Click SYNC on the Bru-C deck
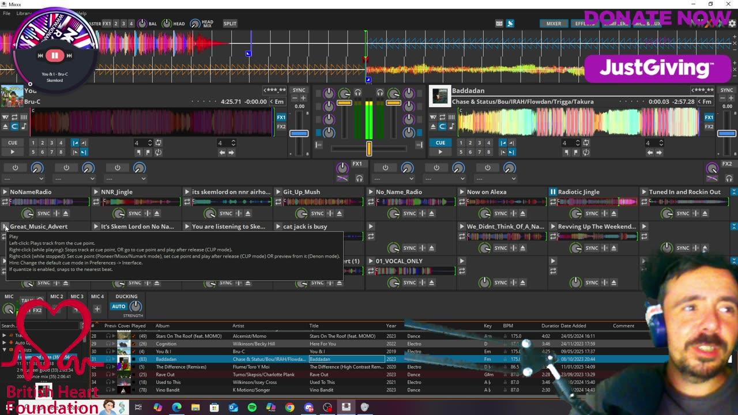Screen dimensions: 738x415 [x=299, y=90]
